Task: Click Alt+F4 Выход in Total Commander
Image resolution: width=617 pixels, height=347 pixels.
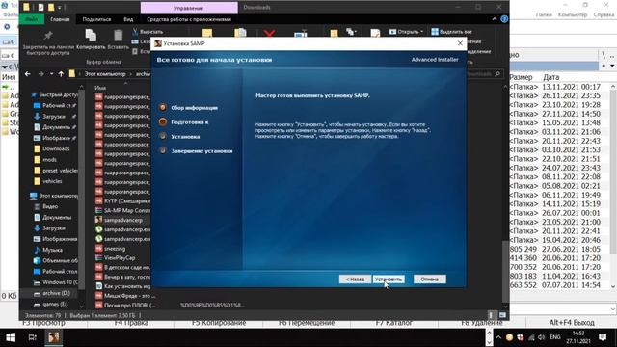Action: coord(572,323)
